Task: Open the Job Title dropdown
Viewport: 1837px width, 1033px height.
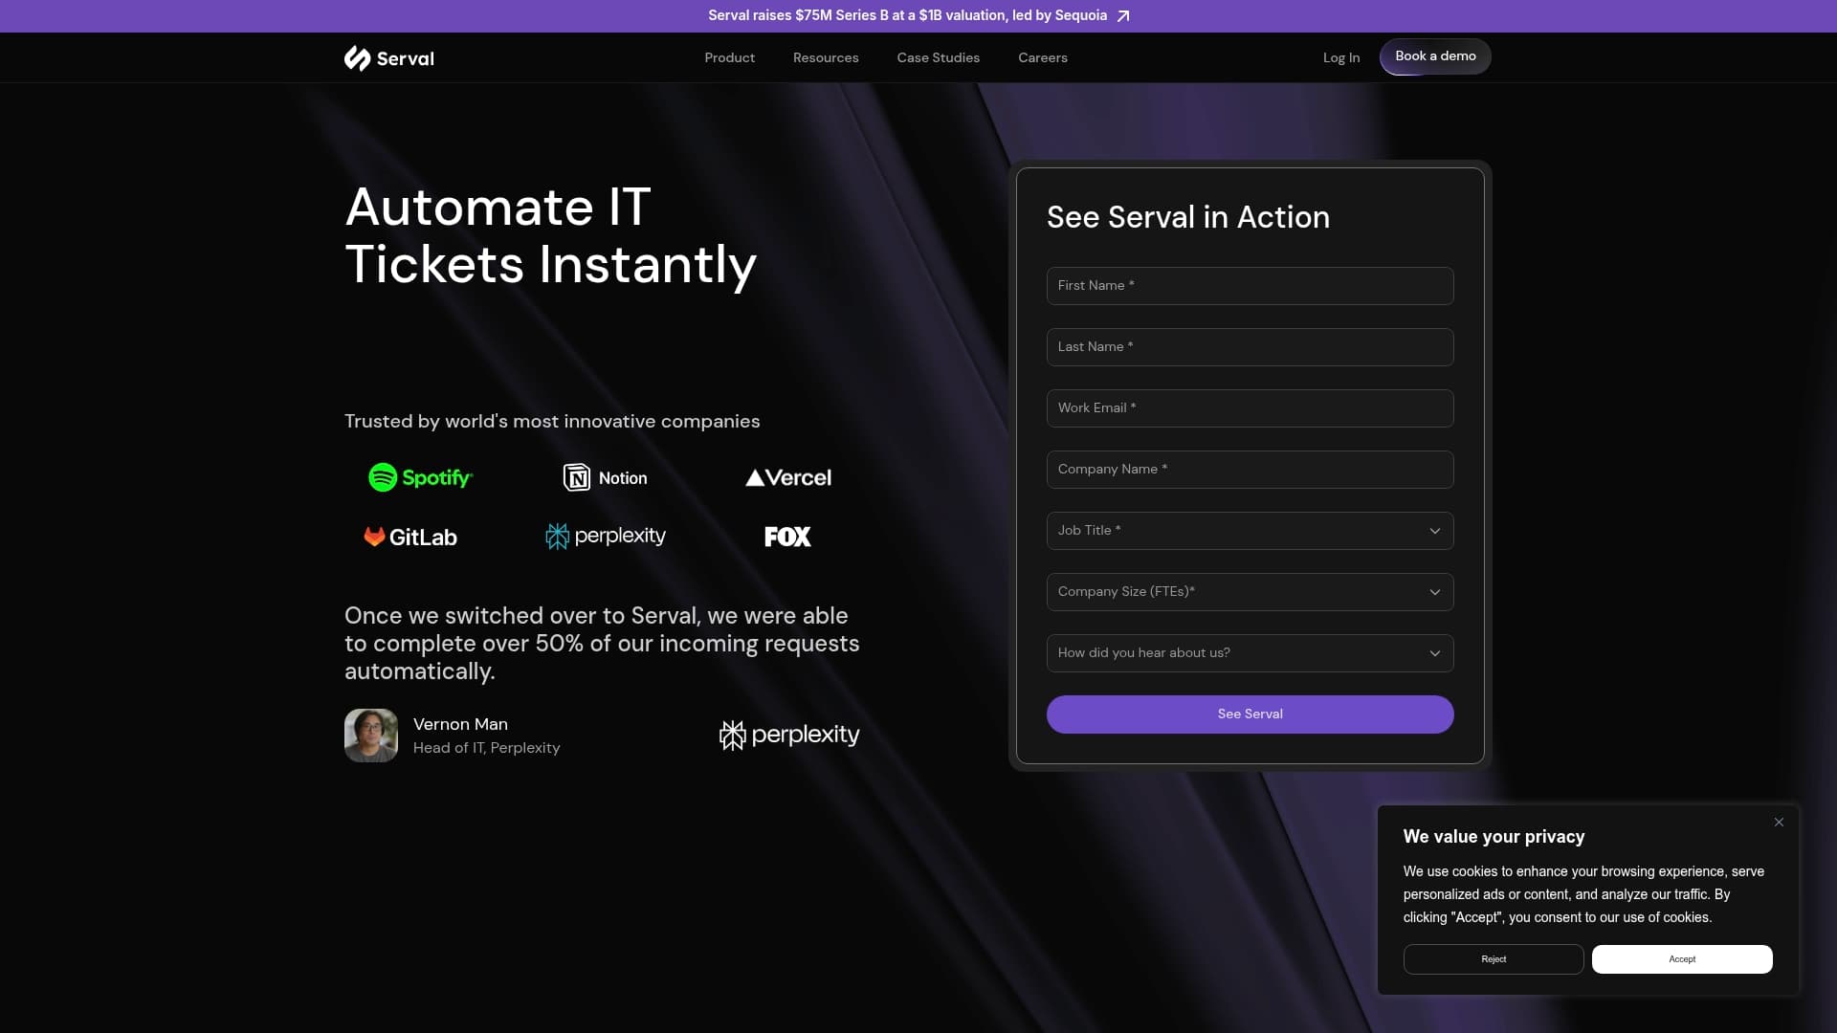Action: (1250, 531)
